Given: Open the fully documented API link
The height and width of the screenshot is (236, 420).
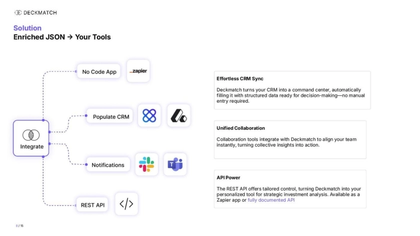Looking at the screenshot, I should pos(271,200).
